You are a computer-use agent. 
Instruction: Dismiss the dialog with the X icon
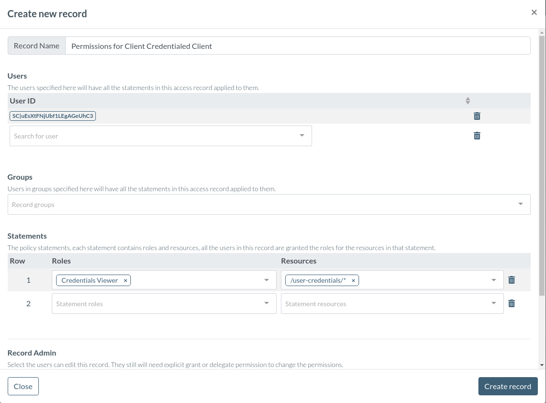coord(534,12)
